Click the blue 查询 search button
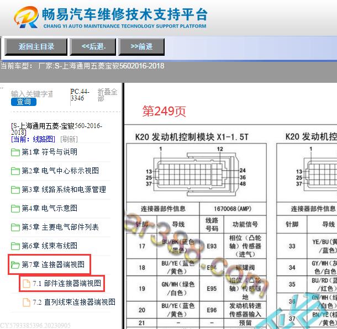 24,102
